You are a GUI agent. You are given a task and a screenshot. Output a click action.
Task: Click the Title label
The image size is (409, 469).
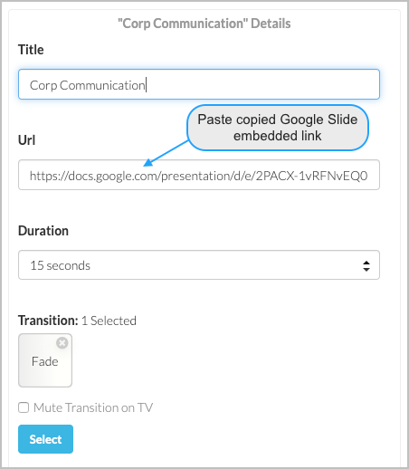(31, 50)
